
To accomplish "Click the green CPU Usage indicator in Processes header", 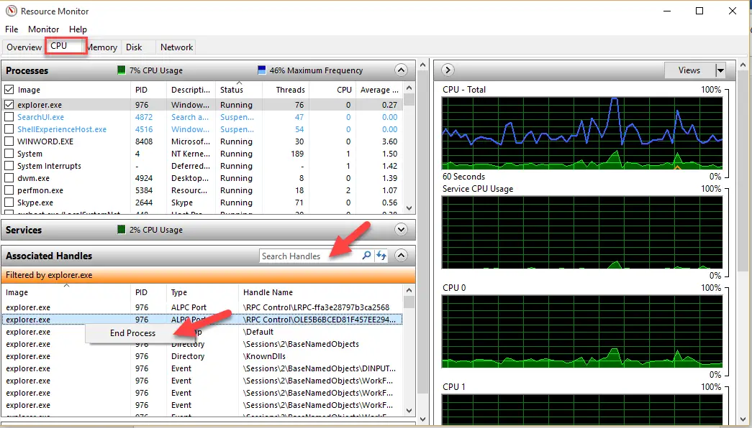I will pyautogui.click(x=121, y=70).
